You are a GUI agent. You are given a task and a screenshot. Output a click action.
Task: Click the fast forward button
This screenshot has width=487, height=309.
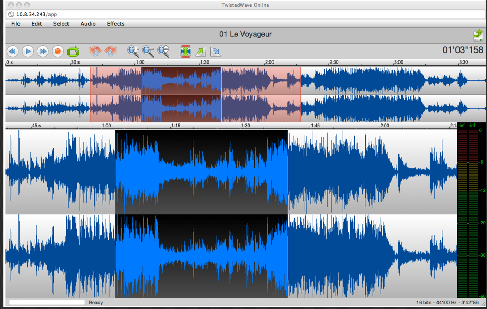43,51
